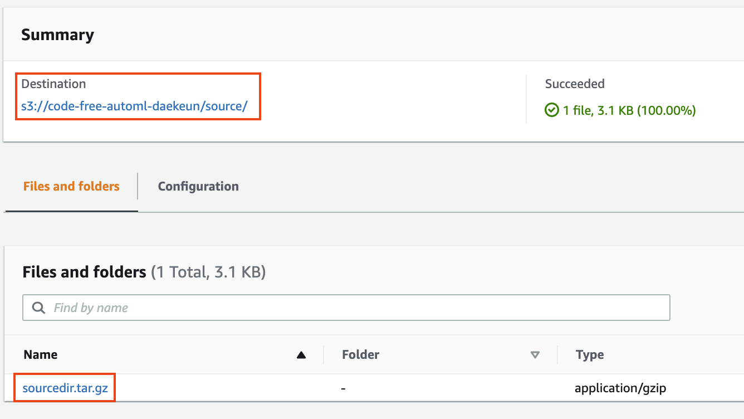Click the dash in the Folder cell
Screen dimensions: 744x419
(345, 388)
